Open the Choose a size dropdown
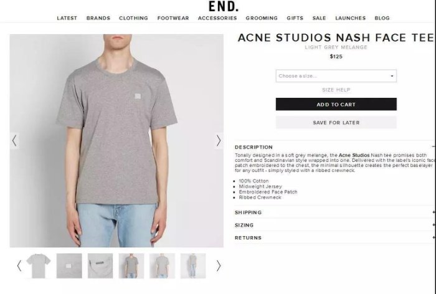 pyautogui.click(x=336, y=76)
